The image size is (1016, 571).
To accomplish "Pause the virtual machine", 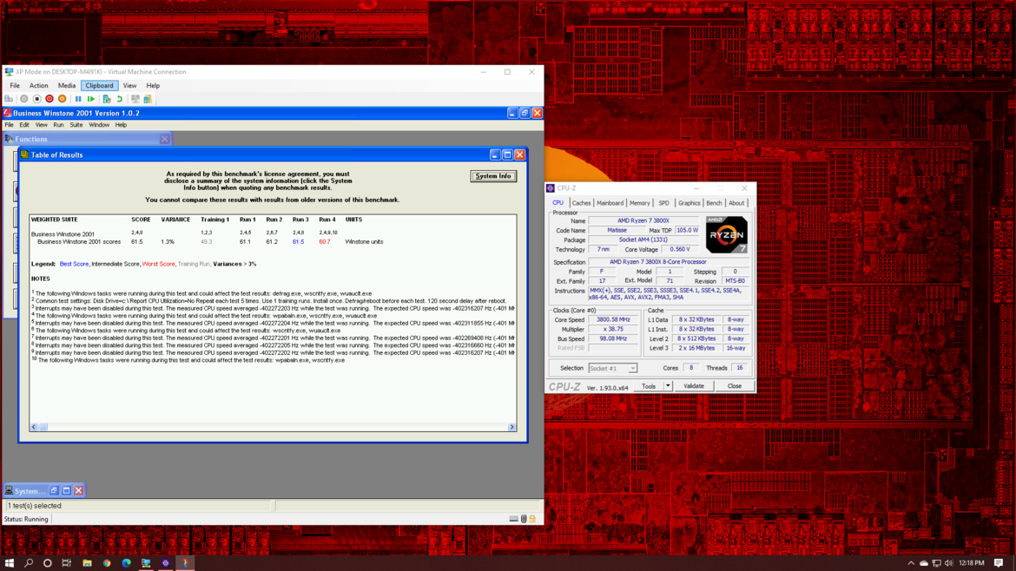I will [78, 99].
